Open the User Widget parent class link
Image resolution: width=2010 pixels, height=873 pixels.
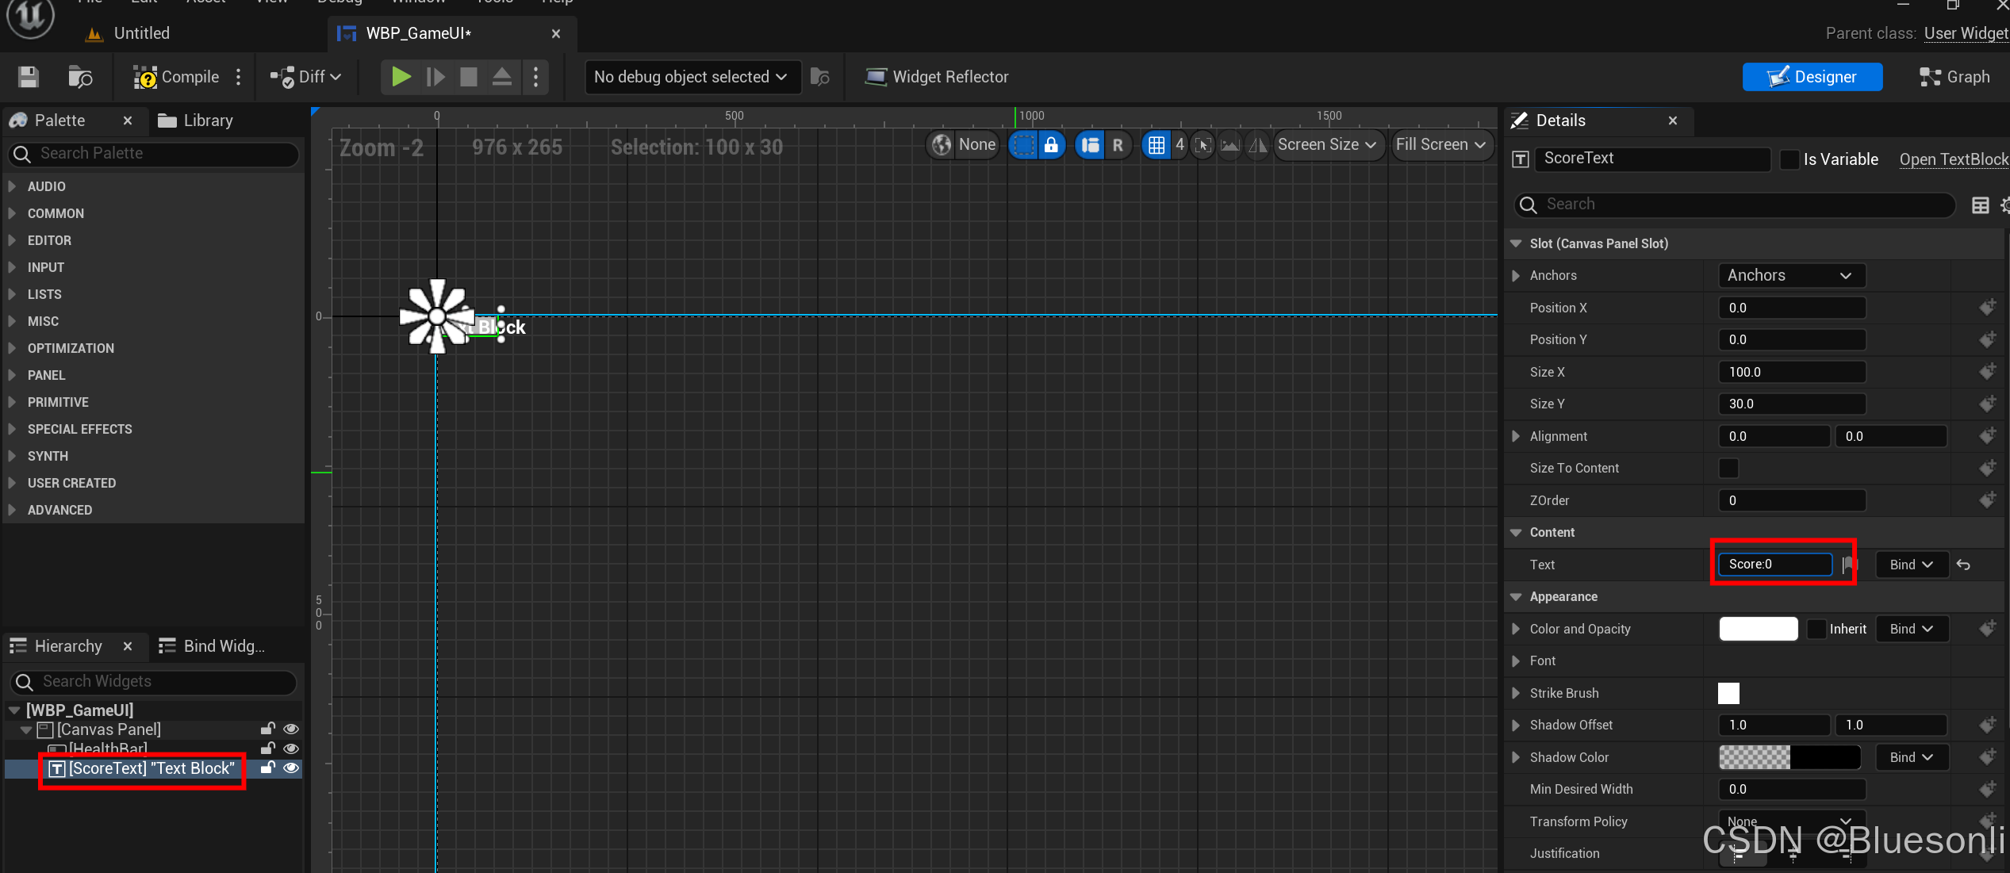[1966, 33]
